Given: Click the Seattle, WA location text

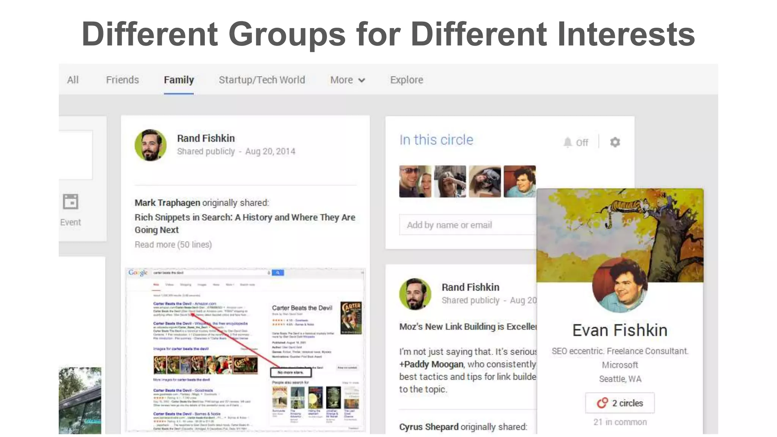Looking at the screenshot, I should click(x=620, y=379).
